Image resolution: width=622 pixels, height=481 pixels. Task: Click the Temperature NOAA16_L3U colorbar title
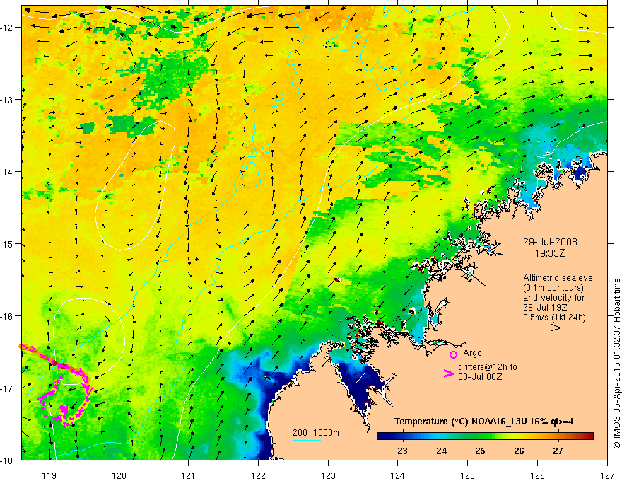click(x=483, y=422)
